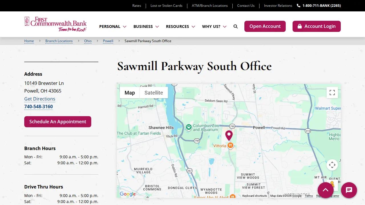Open map Keyboard shortcuts
365x205 pixels.
point(255,196)
